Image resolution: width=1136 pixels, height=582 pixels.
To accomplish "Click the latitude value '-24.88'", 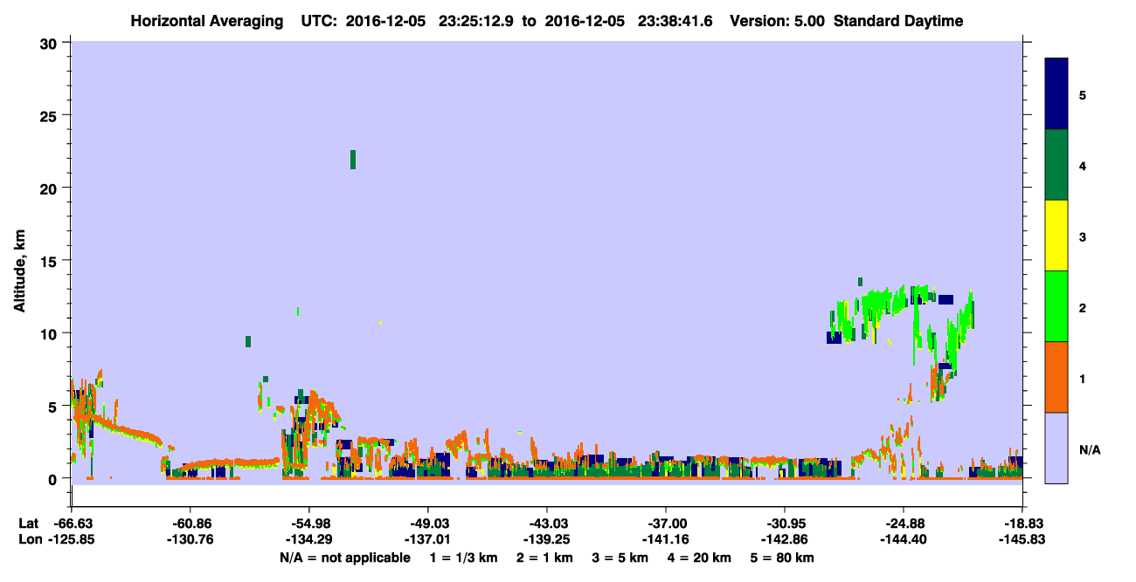I will [x=904, y=524].
